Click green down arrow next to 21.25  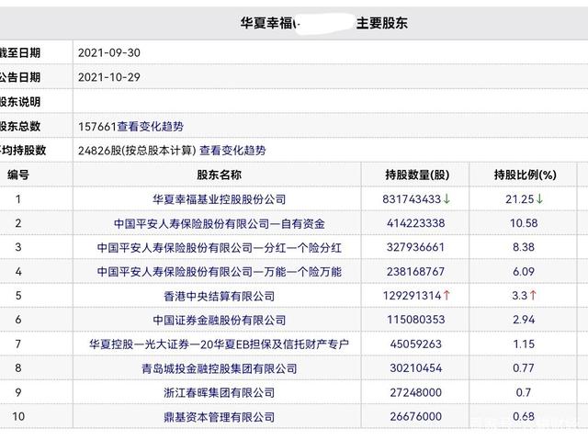click(x=539, y=199)
